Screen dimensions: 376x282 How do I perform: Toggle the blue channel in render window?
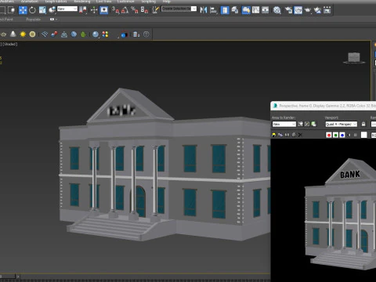click(x=342, y=135)
